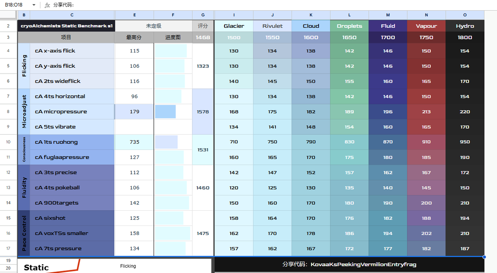Click the 项目 header cell
Screen dimensions: 497x273
[x=66, y=37]
